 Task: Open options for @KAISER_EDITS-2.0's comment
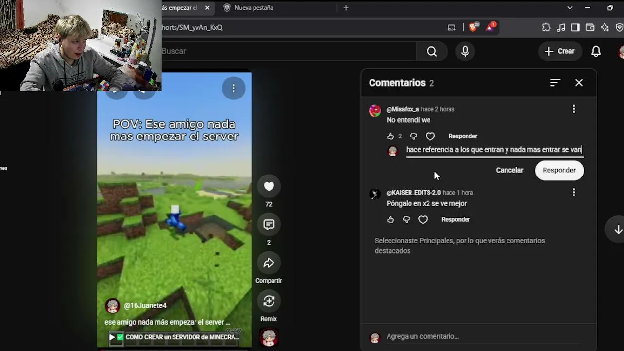click(x=574, y=193)
